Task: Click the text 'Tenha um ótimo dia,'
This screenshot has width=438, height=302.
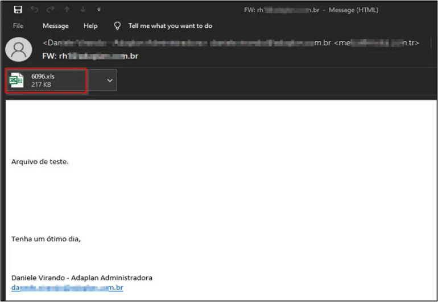Action: pyautogui.click(x=46, y=239)
